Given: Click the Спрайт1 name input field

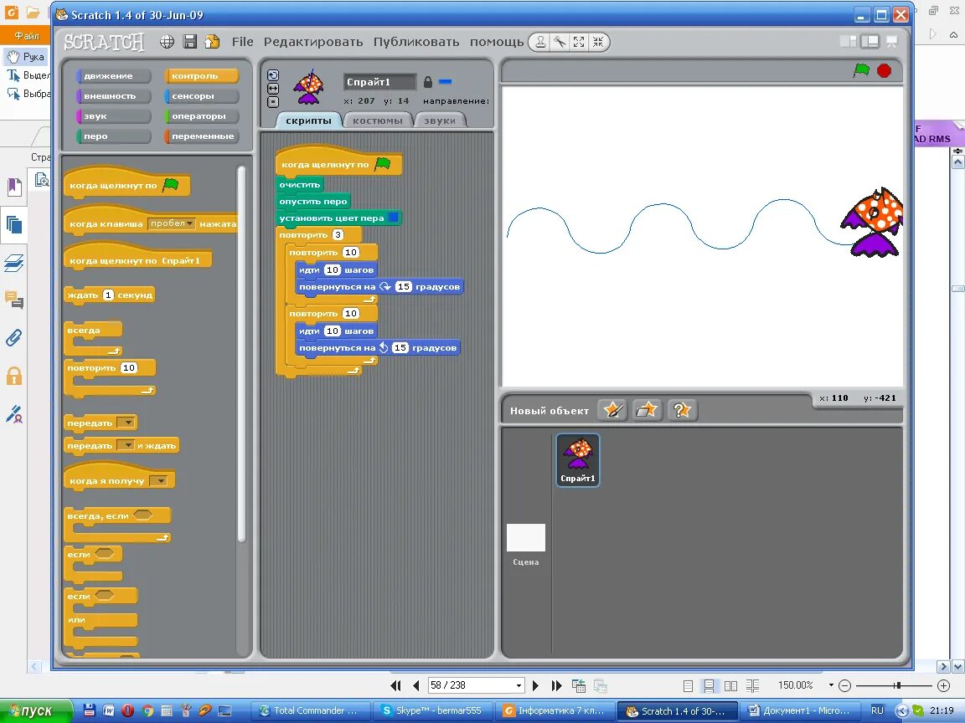Looking at the screenshot, I should coord(379,82).
